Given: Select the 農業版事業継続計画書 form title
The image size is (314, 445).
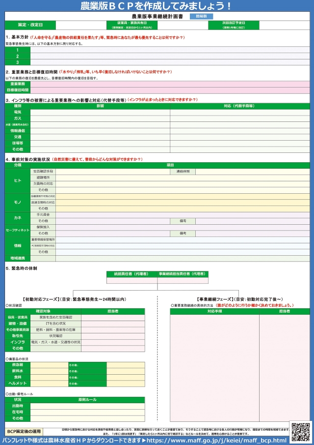Looking at the screenshot, I should point(157,16).
